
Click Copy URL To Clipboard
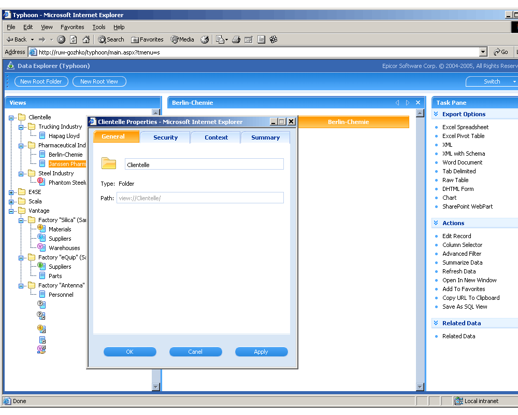pos(471,298)
